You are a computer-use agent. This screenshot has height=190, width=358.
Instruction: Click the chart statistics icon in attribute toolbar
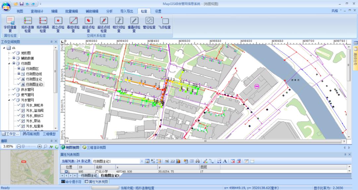click(178, 161)
